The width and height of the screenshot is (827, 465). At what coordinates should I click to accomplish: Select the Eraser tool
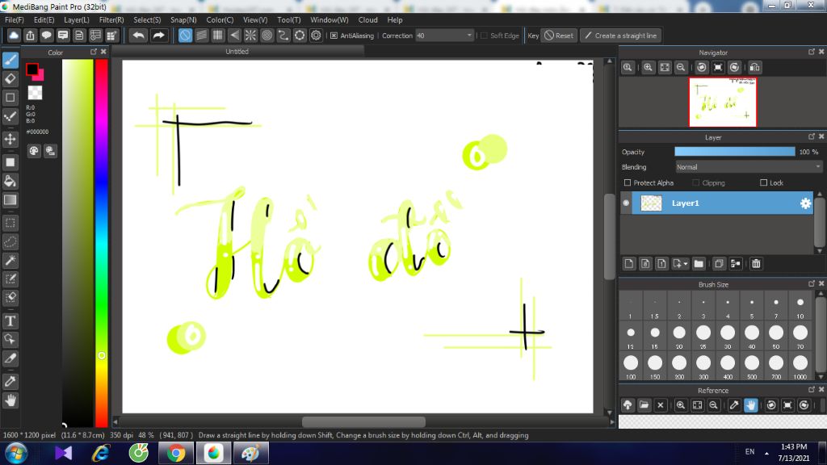pyautogui.click(x=10, y=78)
